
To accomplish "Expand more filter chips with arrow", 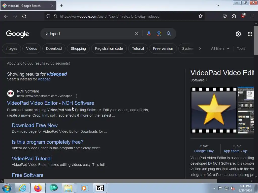I will (200, 49).
